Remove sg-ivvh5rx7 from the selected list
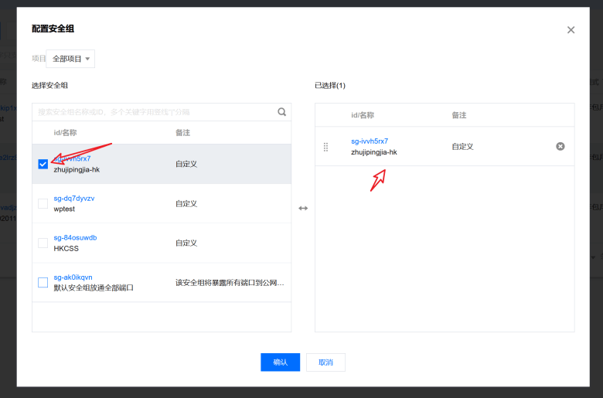Viewport: 603px width, 398px height. click(x=560, y=146)
